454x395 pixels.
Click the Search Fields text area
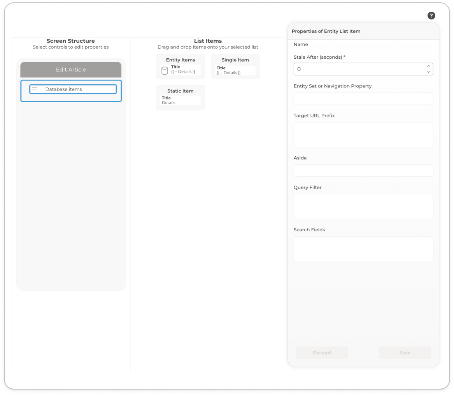(363, 248)
